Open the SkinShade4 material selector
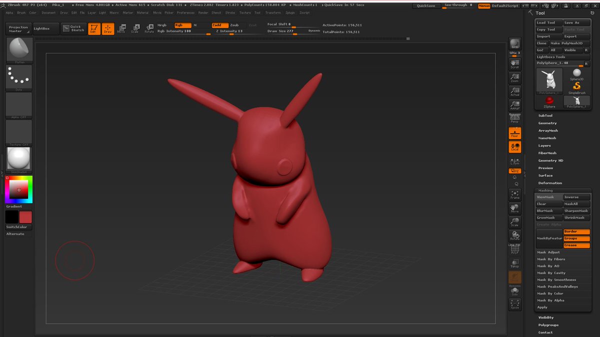This screenshot has height=337, width=600. (19, 160)
